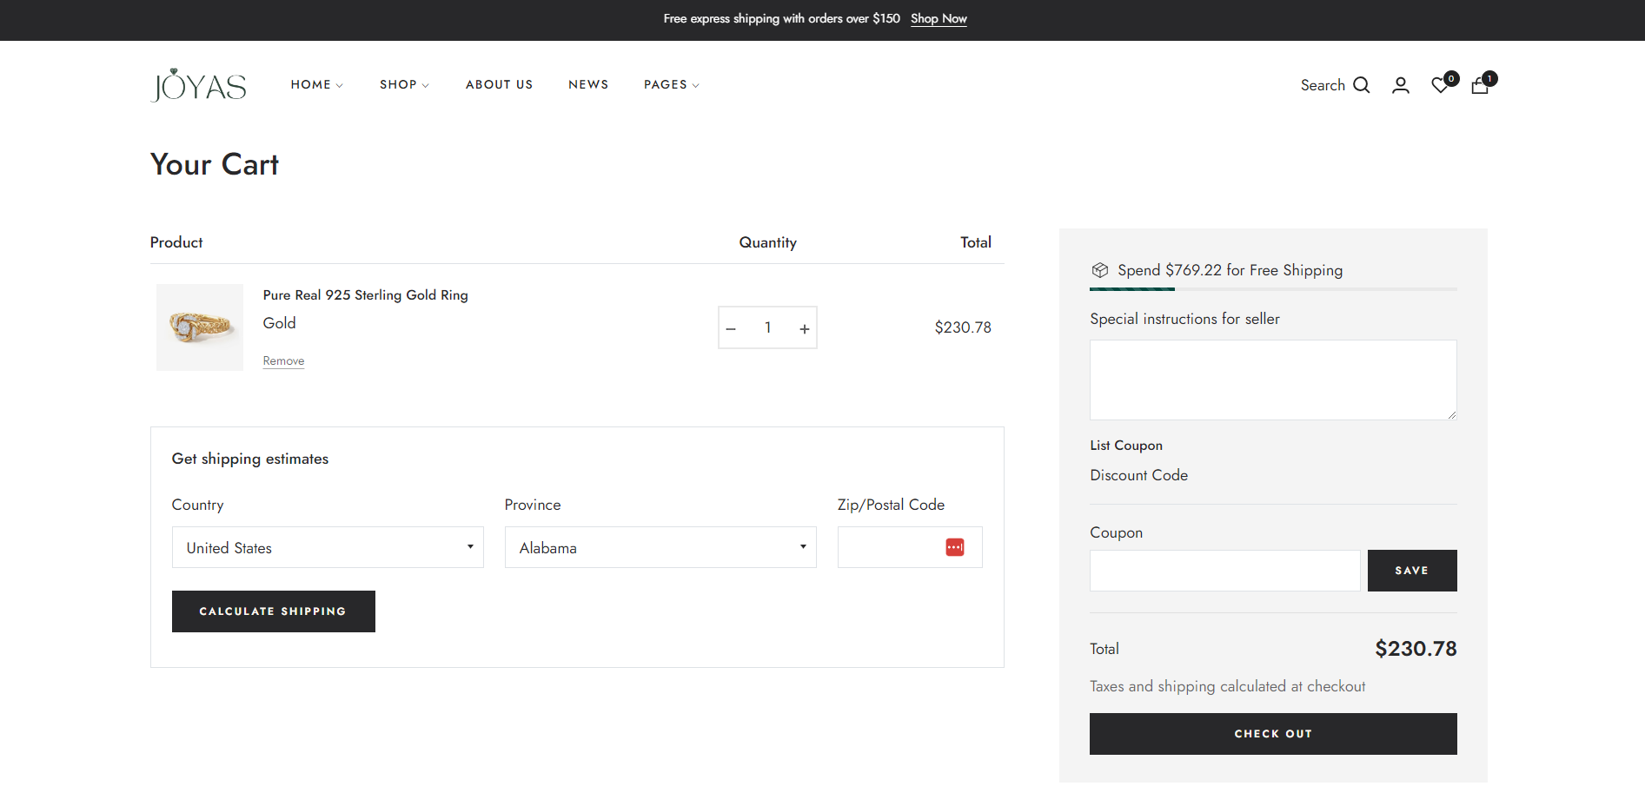Click the quantity number field
Viewport: 1645px width, 793px height.
pos(768,327)
